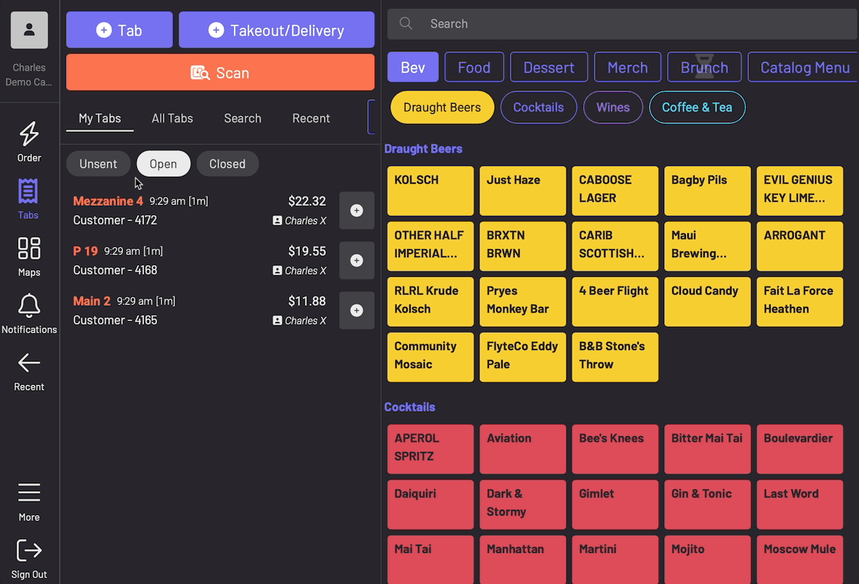Screen dimensions: 859x584
Task: Toggle the Closed filter pill
Action: pyautogui.click(x=227, y=164)
